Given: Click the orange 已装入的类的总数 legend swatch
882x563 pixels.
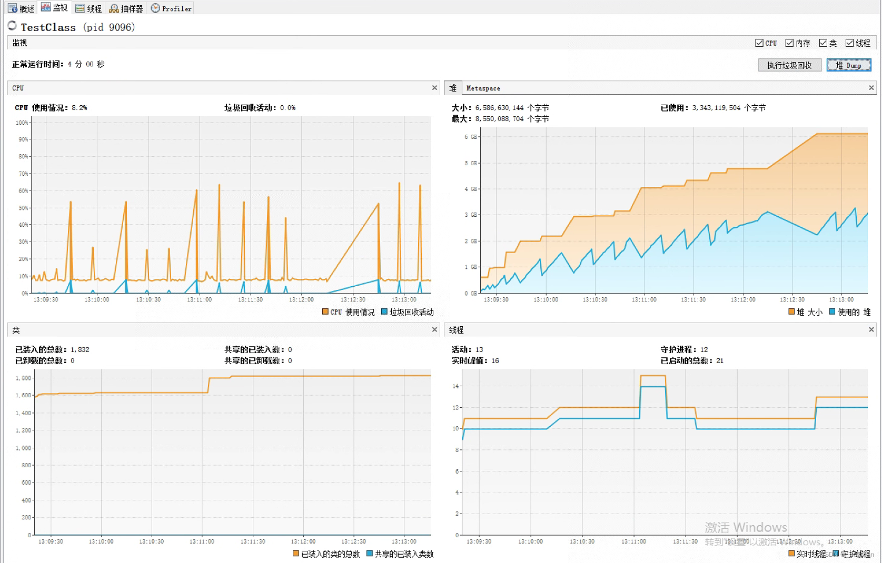Looking at the screenshot, I should [295, 553].
